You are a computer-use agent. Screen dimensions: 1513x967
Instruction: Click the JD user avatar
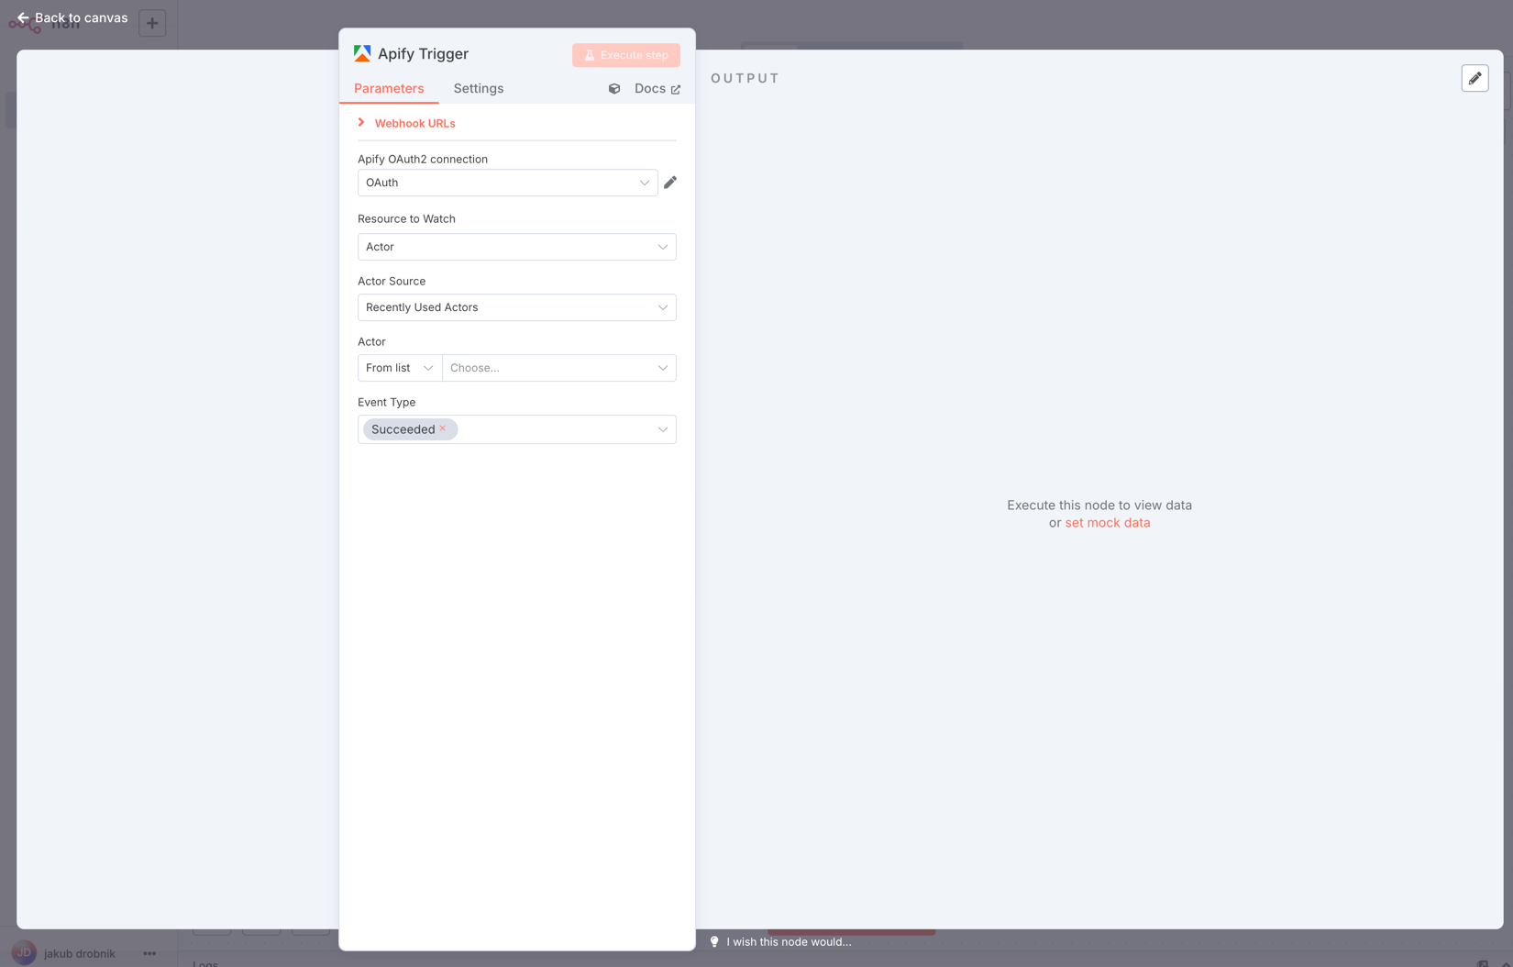(24, 952)
